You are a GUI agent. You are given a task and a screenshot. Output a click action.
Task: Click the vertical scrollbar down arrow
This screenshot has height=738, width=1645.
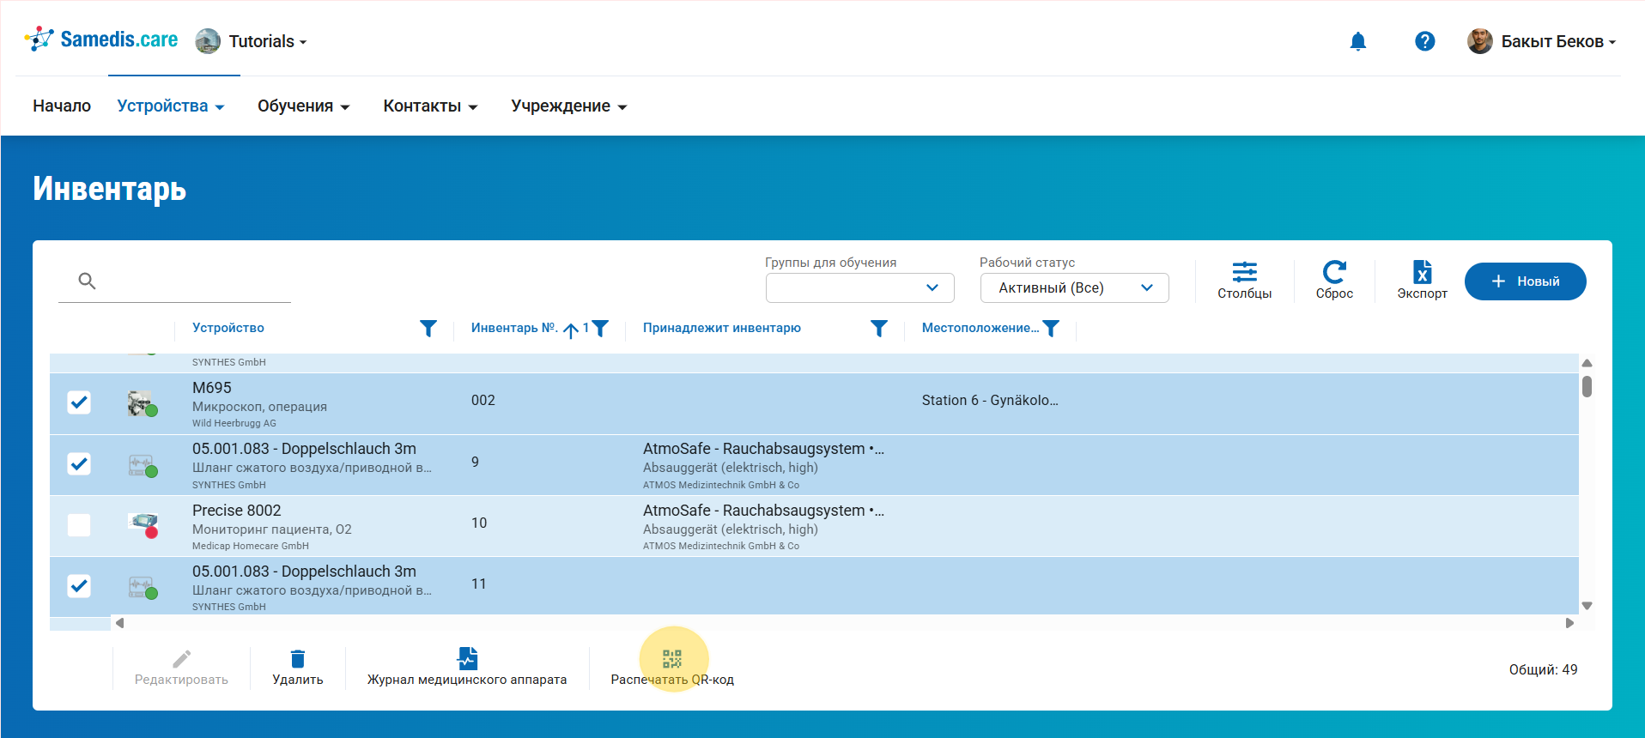point(1587,606)
